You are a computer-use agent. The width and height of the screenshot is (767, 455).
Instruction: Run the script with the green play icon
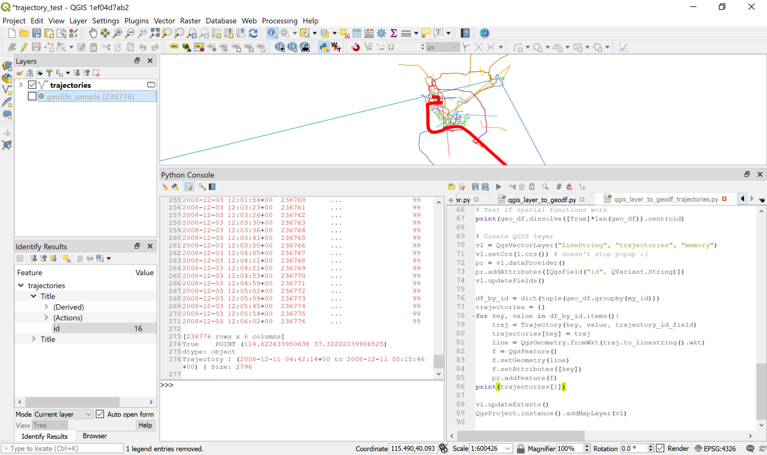click(498, 187)
